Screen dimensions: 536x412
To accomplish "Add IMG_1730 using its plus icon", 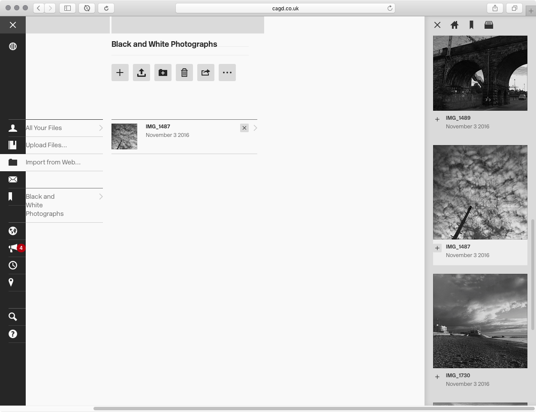I will pos(437,377).
